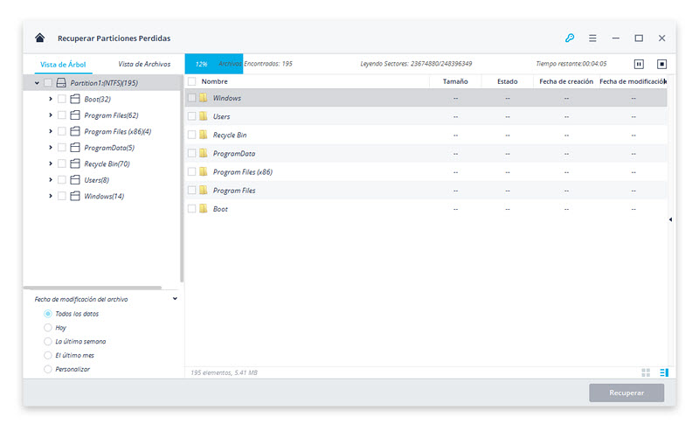This screenshot has height=431, width=699.
Task: Pause the scan
Action: pyautogui.click(x=639, y=64)
